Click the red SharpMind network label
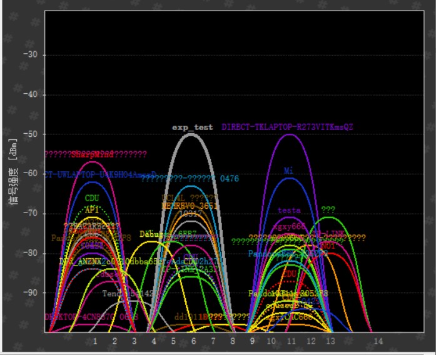This screenshot has height=355, width=436. point(92,154)
